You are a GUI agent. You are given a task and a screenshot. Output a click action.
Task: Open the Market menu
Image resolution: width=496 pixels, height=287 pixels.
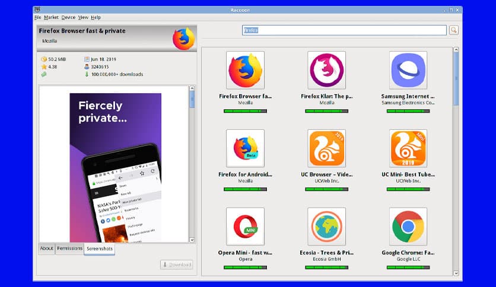51,17
